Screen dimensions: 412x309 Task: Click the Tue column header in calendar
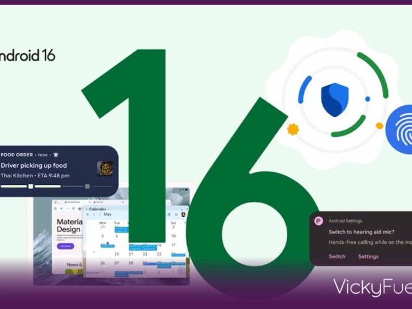[x=117, y=223]
